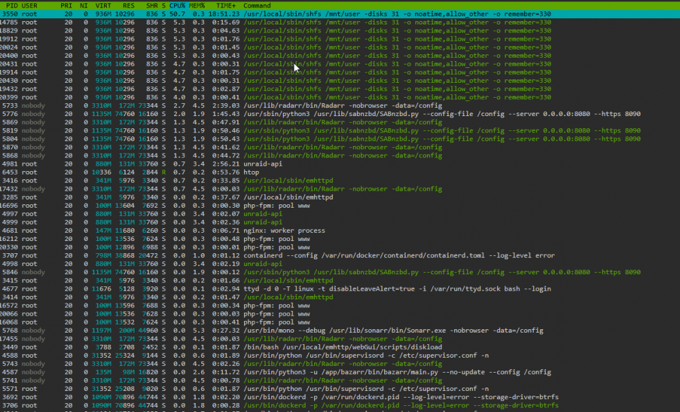Image resolution: width=680 pixels, height=412 pixels.
Task: Select the bazarr main.py process row
Action: pos(340,372)
